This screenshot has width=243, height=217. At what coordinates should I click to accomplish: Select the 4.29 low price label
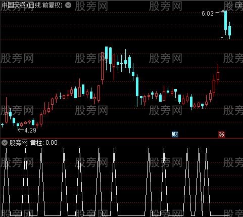[x=30, y=131]
